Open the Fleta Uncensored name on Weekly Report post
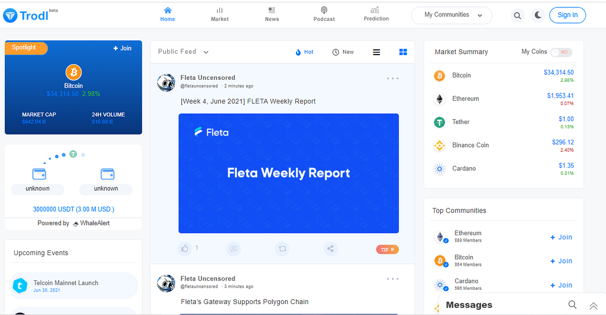 208,78
